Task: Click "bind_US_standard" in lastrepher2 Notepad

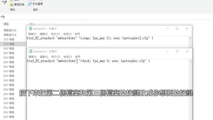Action: pyautogui.click(x=41, y=61)
